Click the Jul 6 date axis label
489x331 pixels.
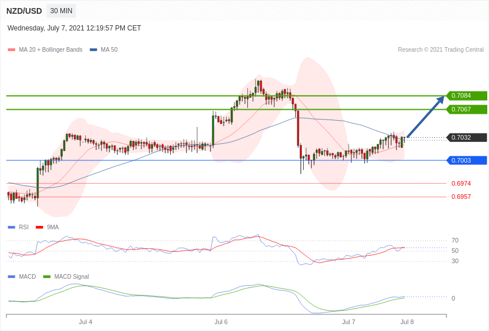point(221,322)
